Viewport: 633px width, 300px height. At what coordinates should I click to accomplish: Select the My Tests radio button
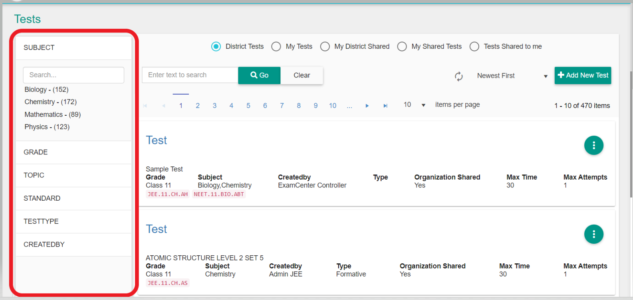coord(276,47)
